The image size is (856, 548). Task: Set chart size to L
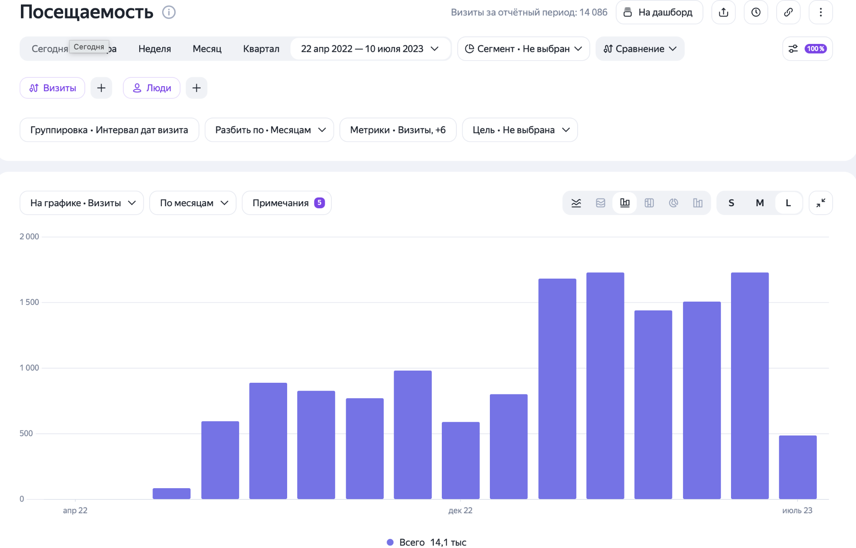tap(788, 203)
